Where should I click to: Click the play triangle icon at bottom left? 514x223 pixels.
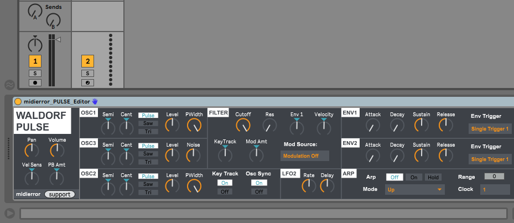coord(10,214)
